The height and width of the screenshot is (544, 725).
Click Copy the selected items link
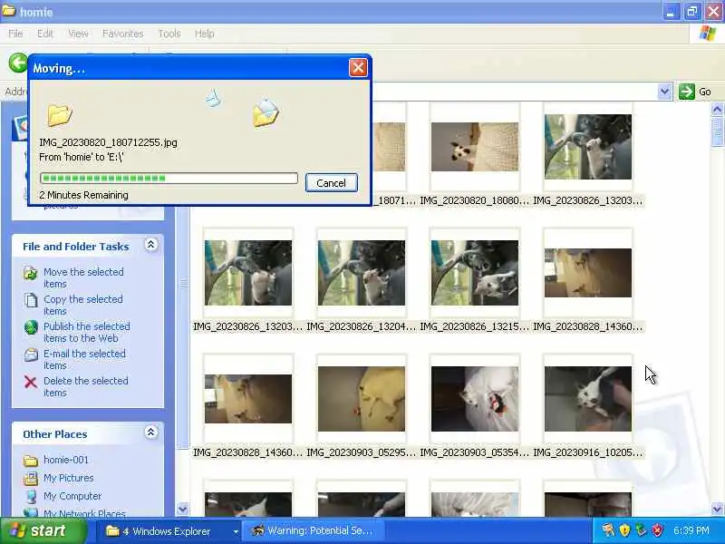coord(83,305)
